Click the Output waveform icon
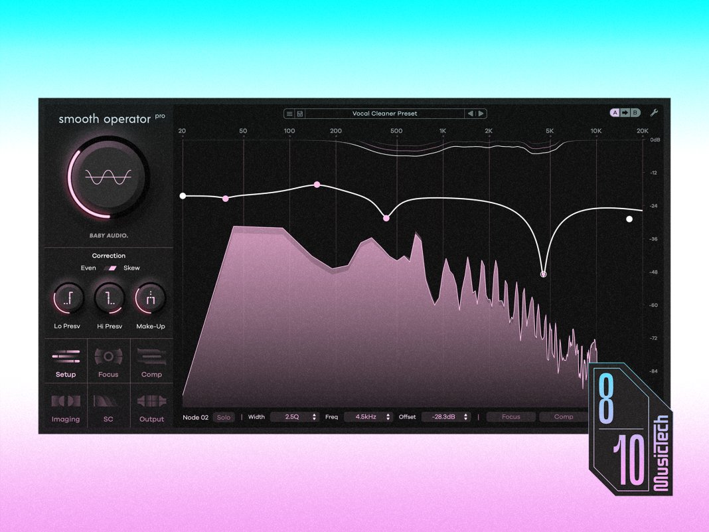The height and width of the screenshot is (532, 709). (x=151, y=400)
